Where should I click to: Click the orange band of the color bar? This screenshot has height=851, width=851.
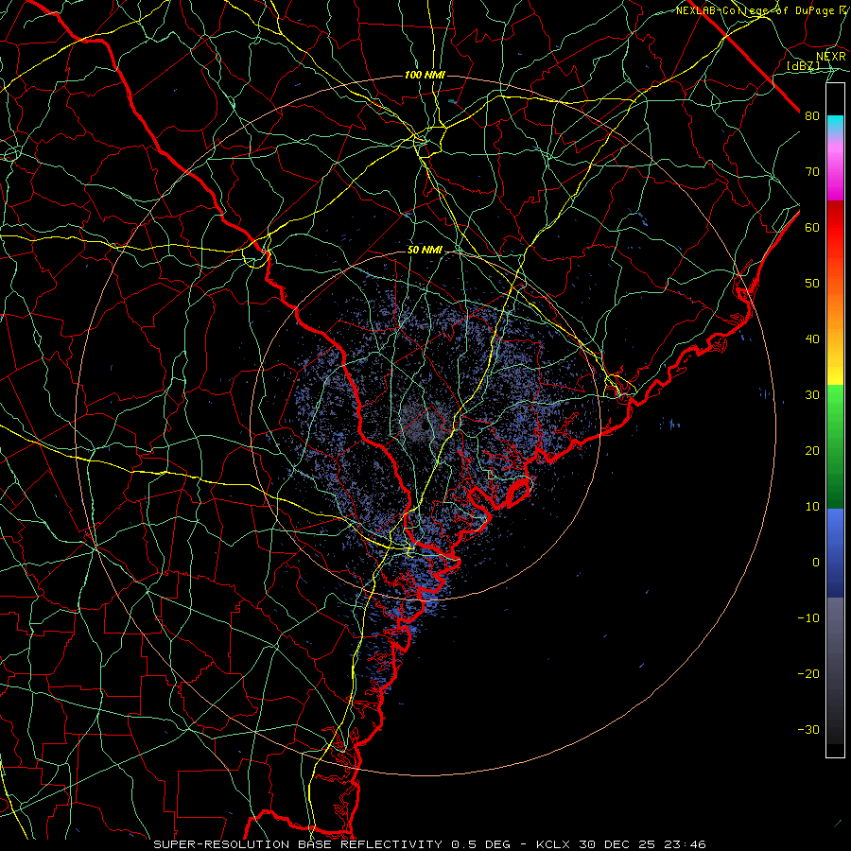point(835,306)
